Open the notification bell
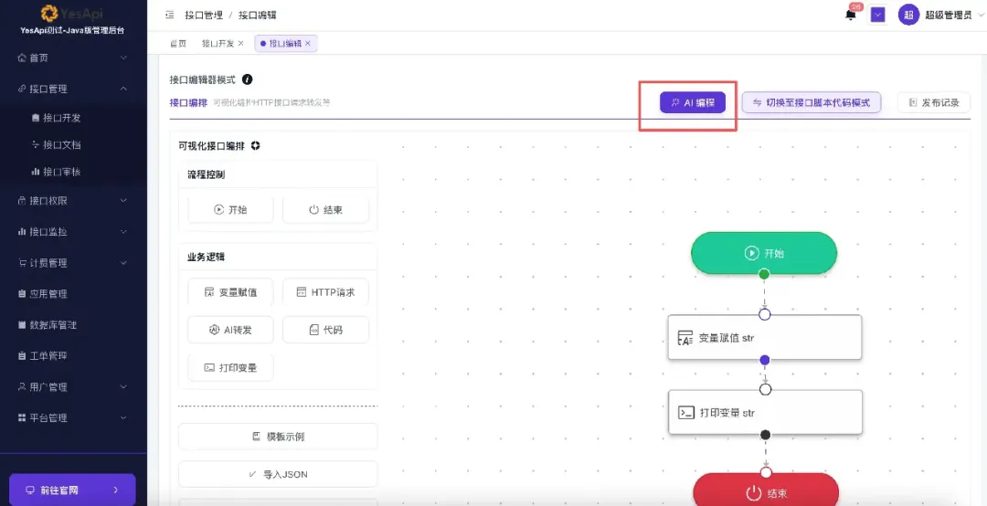987x506 pixels. pos(851,16)
